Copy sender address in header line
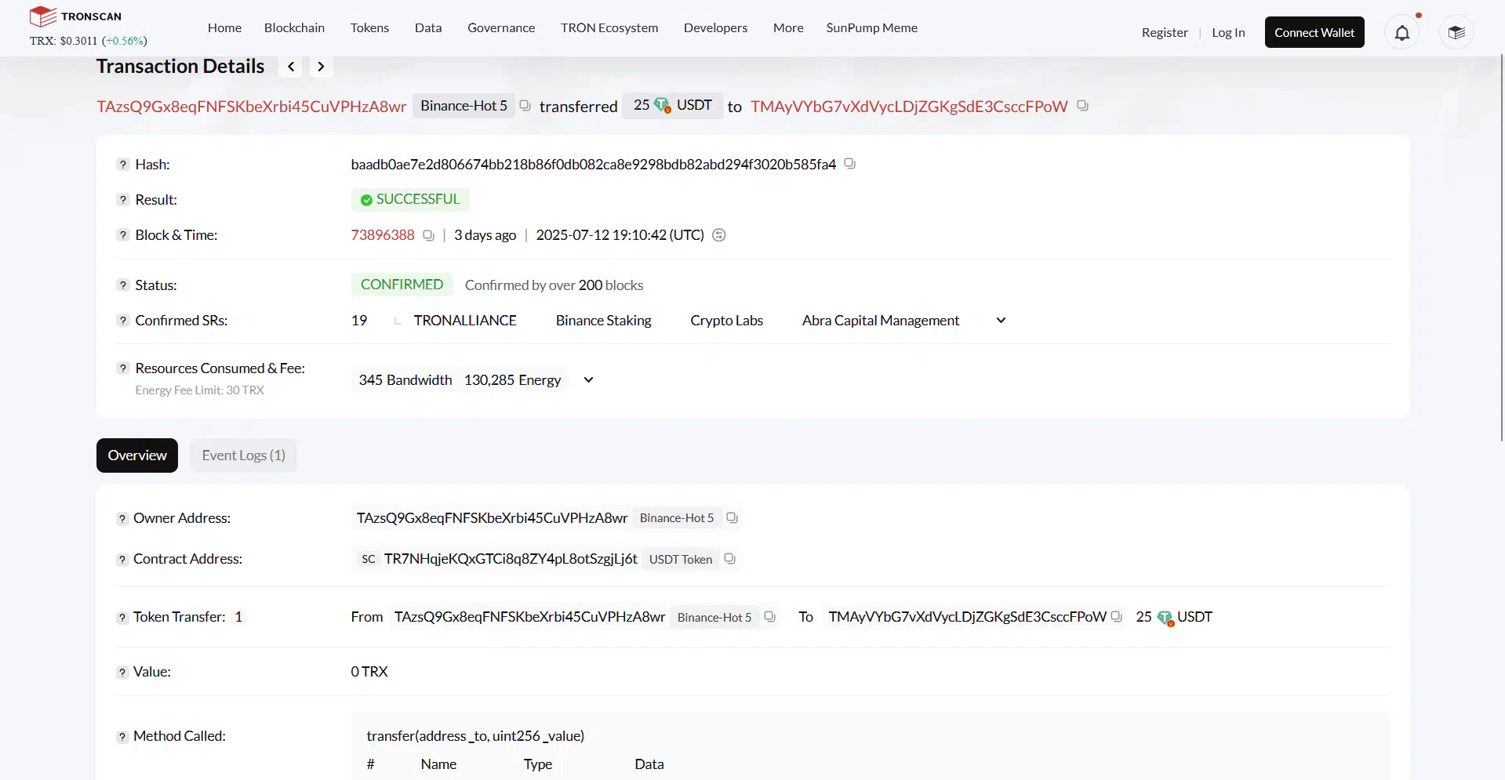 [x=525, y=106]
